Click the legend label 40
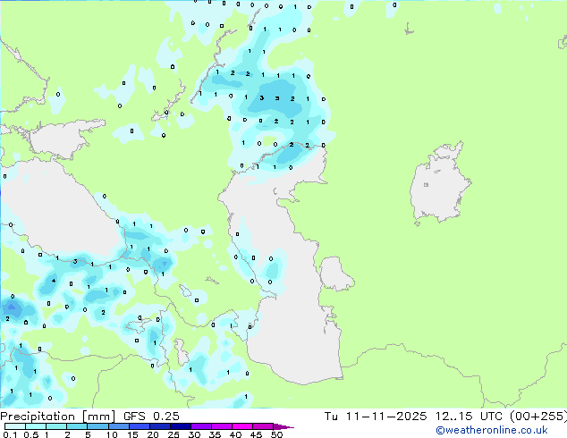 coord(235,434)
